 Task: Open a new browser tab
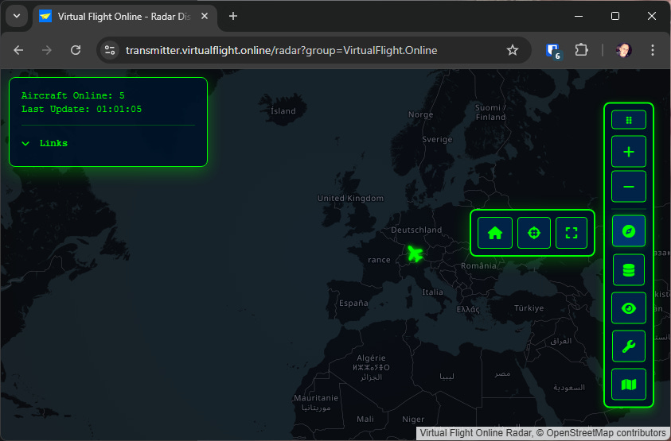tap(232, 16)
